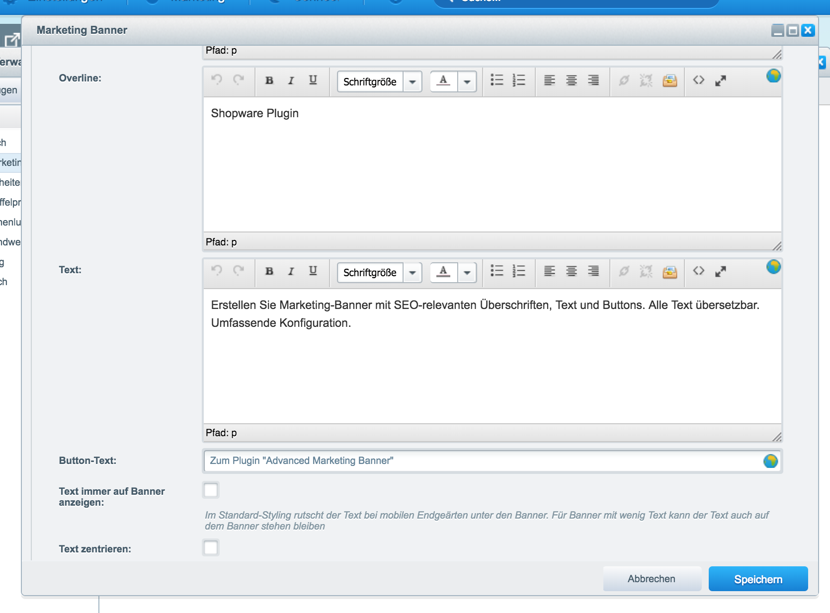Viewport: 830px width, 613px height.
Task: Click undo in the Text editor toolbar
Action: 217,270
